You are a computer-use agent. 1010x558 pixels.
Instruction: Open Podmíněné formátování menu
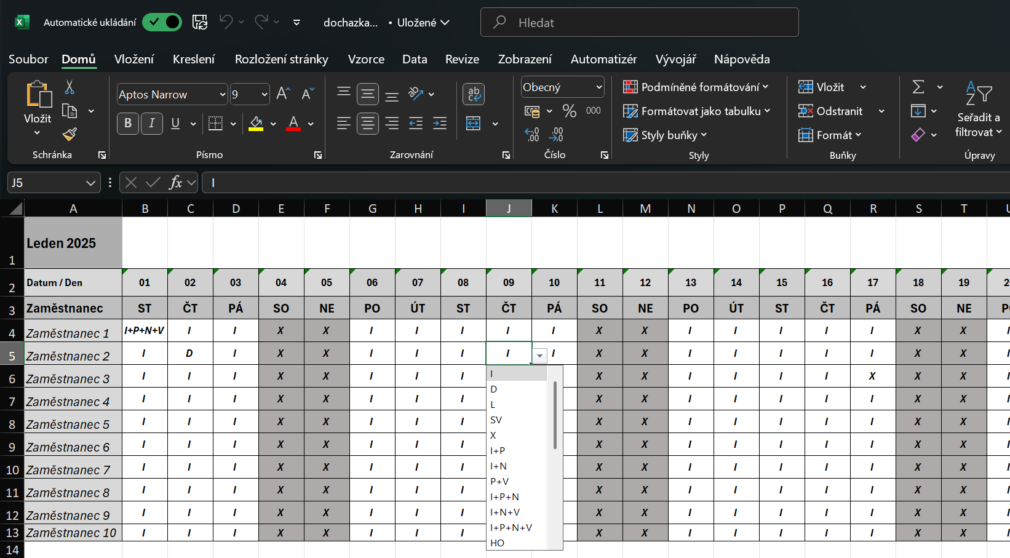tap(696, 87)
